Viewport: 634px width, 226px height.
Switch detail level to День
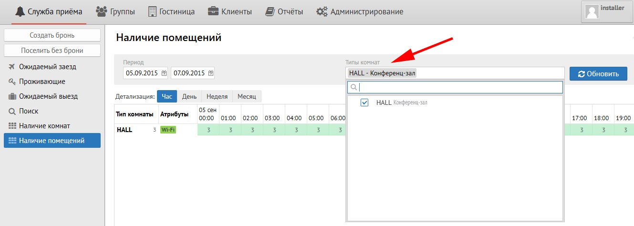[189, 96]
